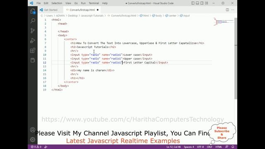This screenshot has height=149, width=265.
Task: Open the Explorer view in activity bar
Action: (33, 11)
